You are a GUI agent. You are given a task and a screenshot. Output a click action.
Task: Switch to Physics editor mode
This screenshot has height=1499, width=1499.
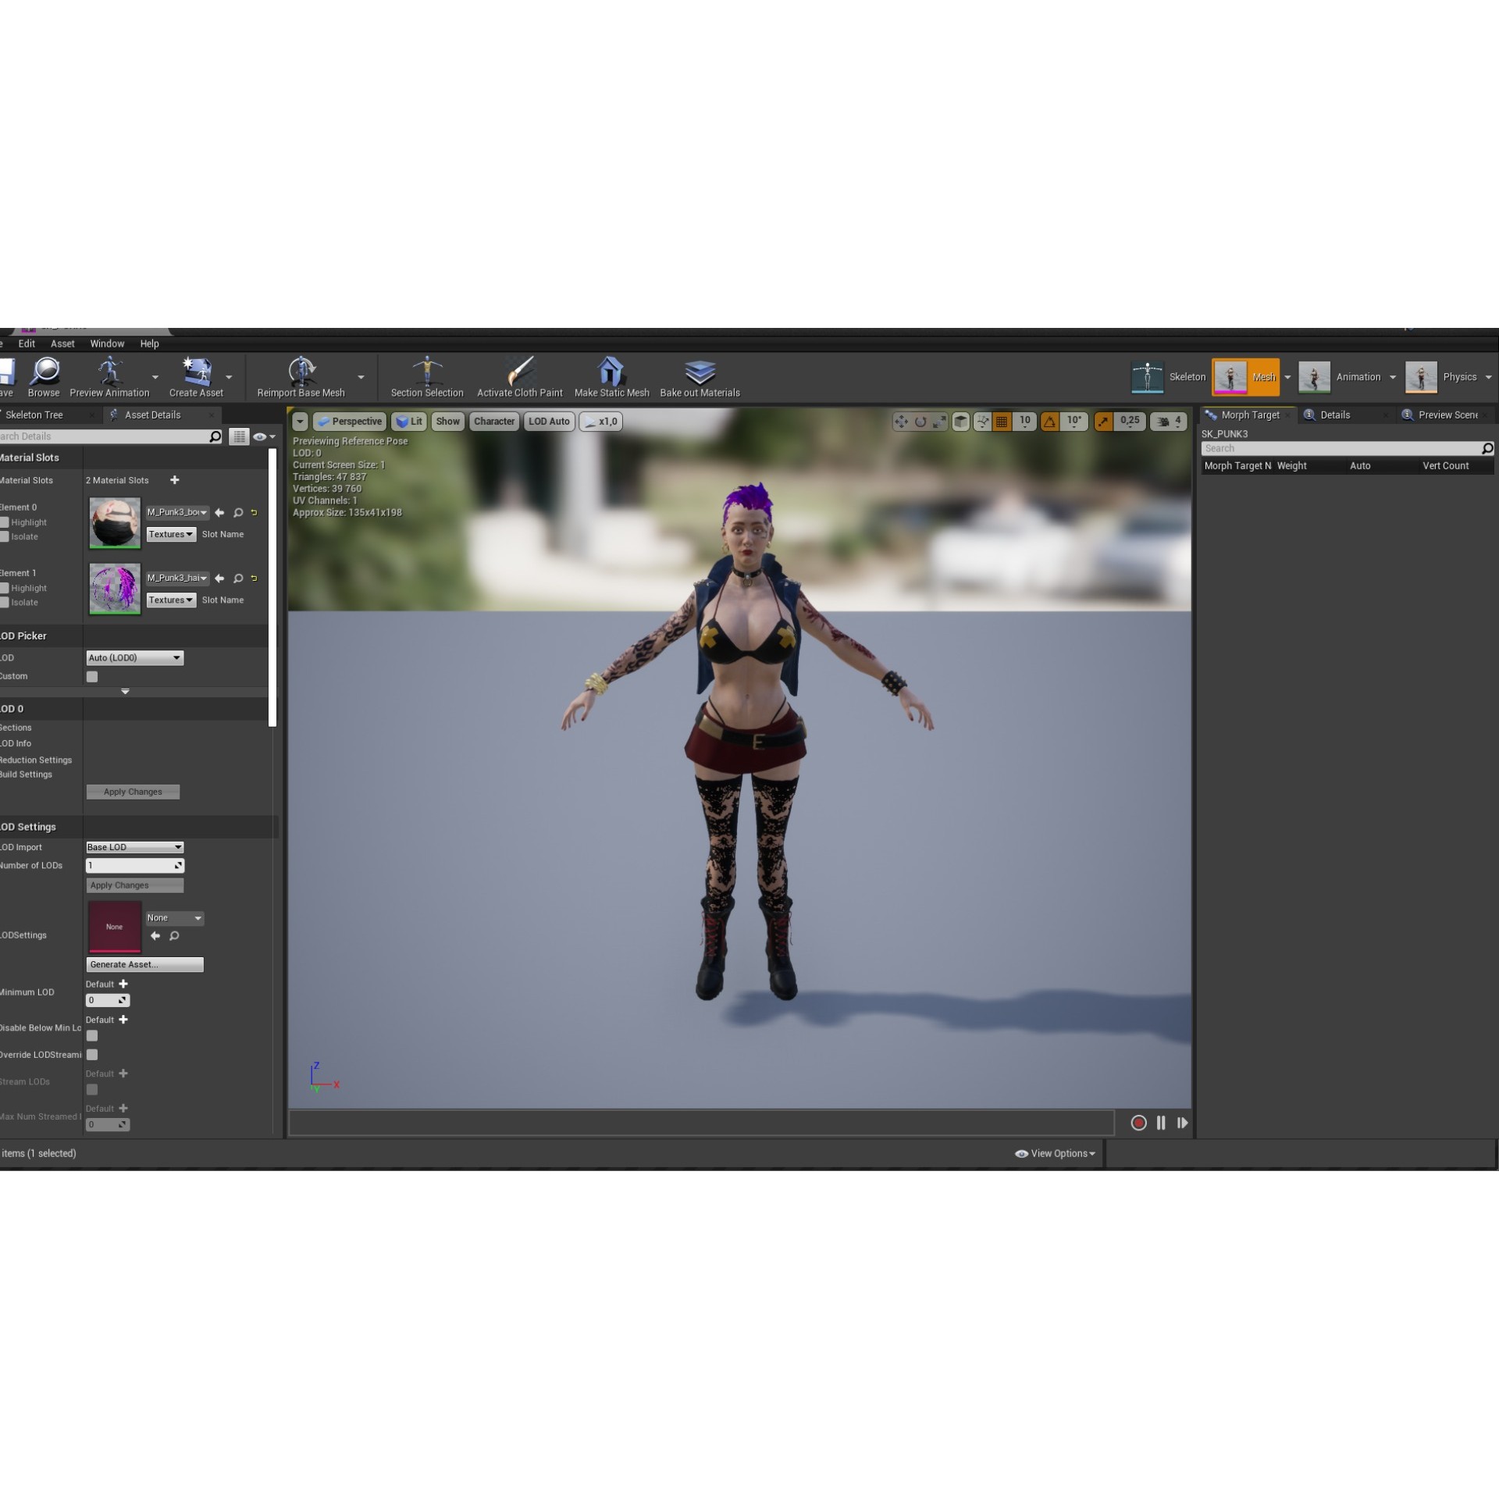(1441, 377)
